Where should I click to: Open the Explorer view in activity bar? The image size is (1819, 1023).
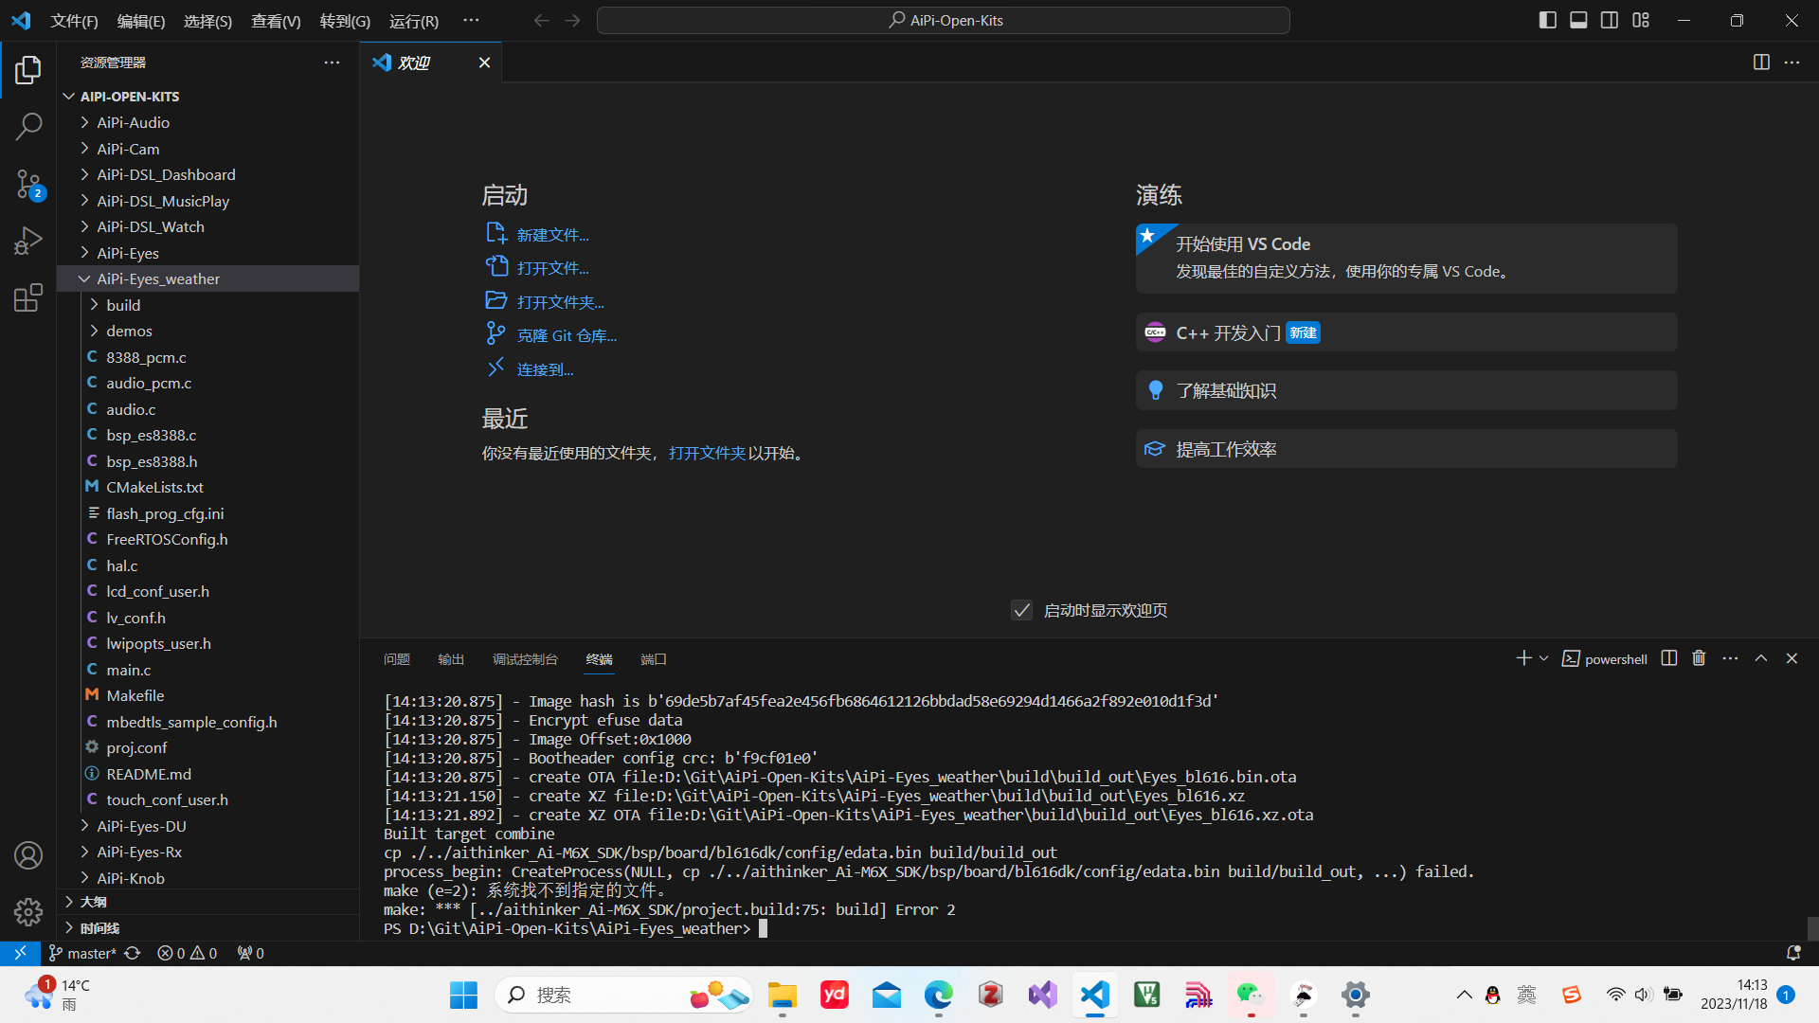coord(28,69)
